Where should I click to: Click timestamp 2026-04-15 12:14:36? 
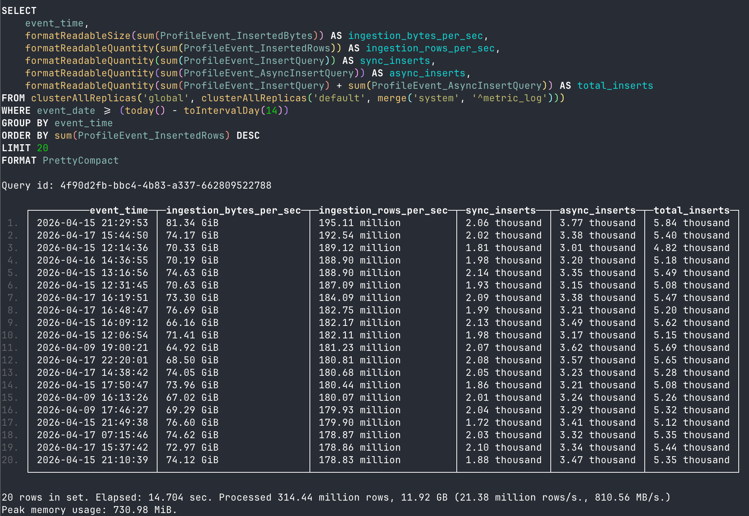pos(93,248)
